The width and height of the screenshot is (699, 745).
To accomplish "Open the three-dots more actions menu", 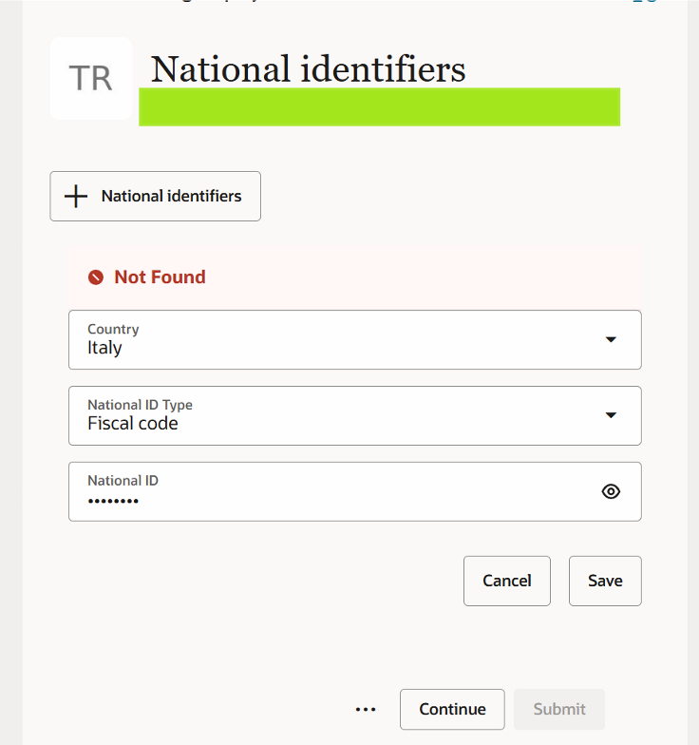I will coord(366,709).
